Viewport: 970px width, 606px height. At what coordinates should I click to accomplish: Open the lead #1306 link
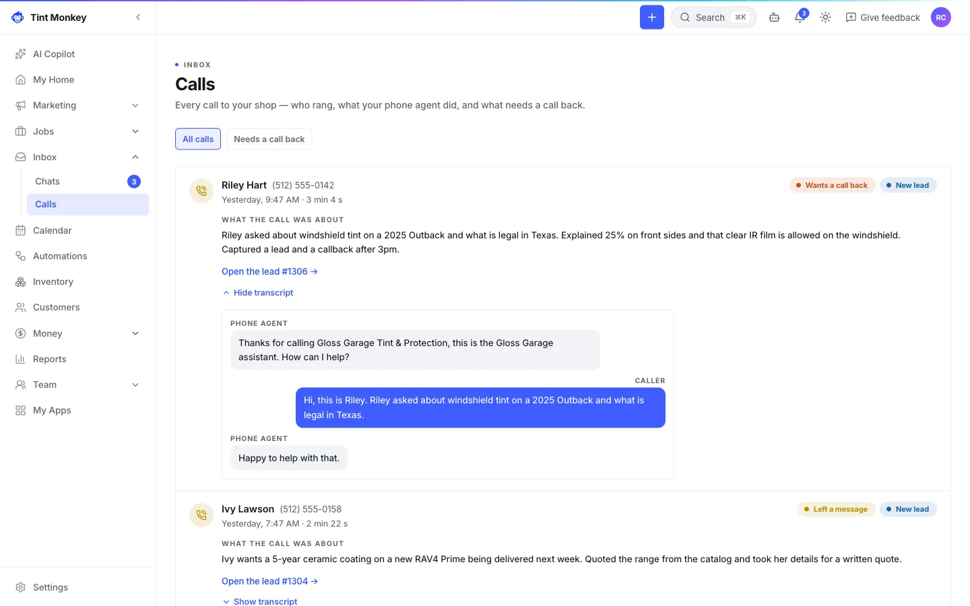269,271
